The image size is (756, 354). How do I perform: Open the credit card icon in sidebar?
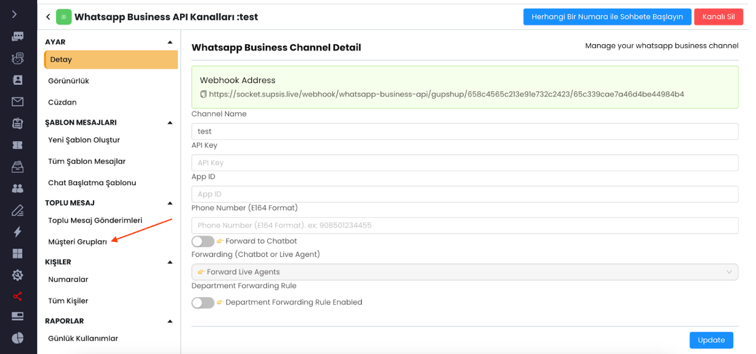pos(17,317)
